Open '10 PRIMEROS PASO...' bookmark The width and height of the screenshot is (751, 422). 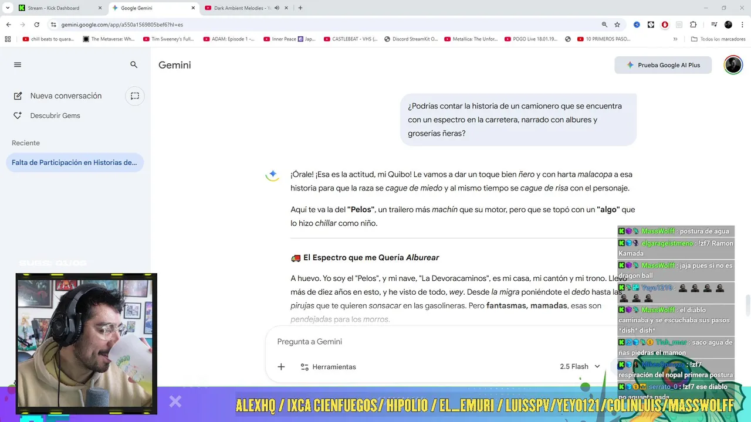[x=604, y=39]
